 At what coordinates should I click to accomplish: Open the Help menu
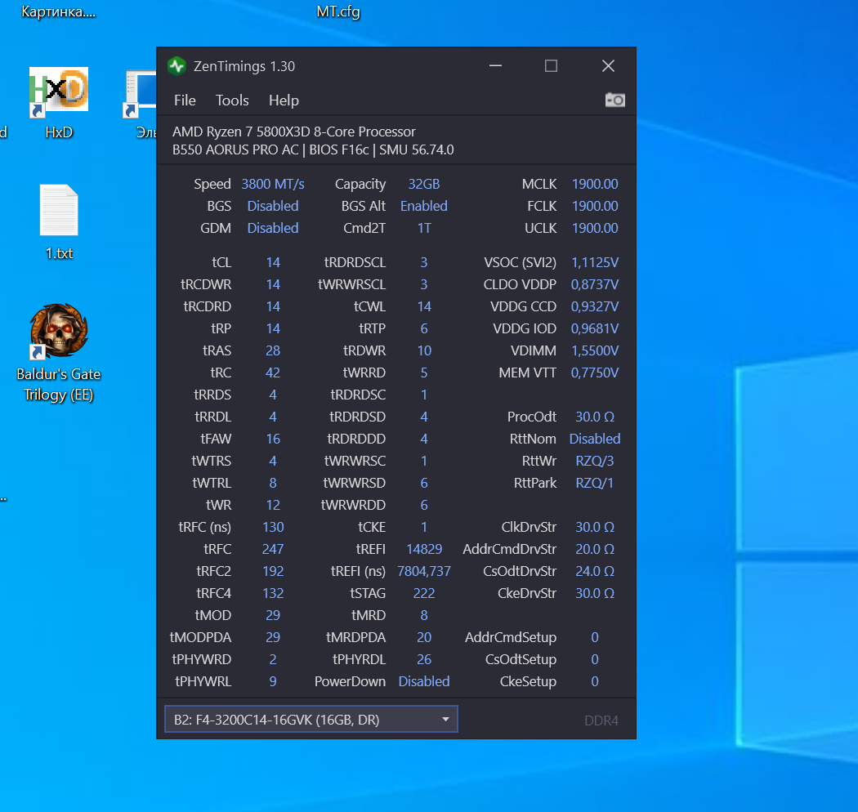point(284,100)
